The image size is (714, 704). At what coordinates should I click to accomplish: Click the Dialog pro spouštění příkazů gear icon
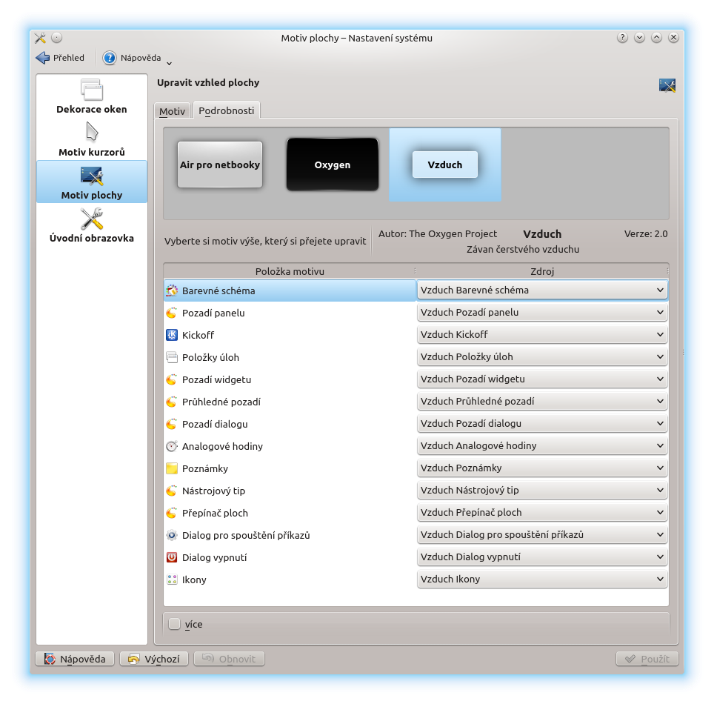click(x=172, y=535)
